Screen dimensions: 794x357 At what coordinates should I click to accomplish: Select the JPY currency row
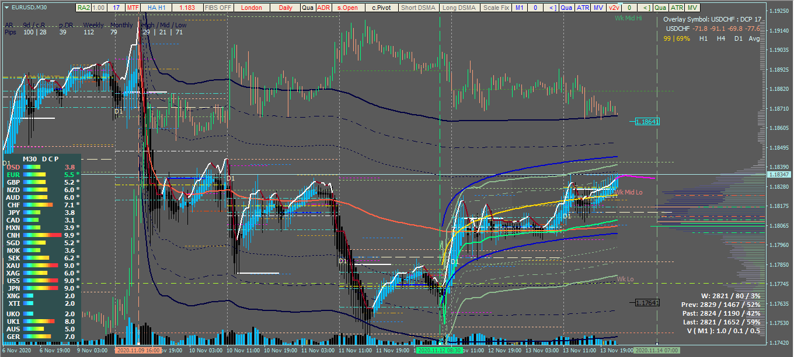click(41, 213)
